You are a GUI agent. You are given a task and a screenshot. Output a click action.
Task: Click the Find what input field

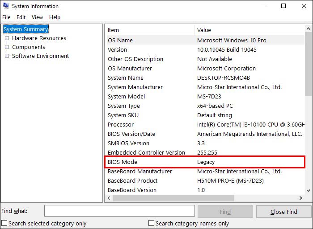tap(119, 211)
